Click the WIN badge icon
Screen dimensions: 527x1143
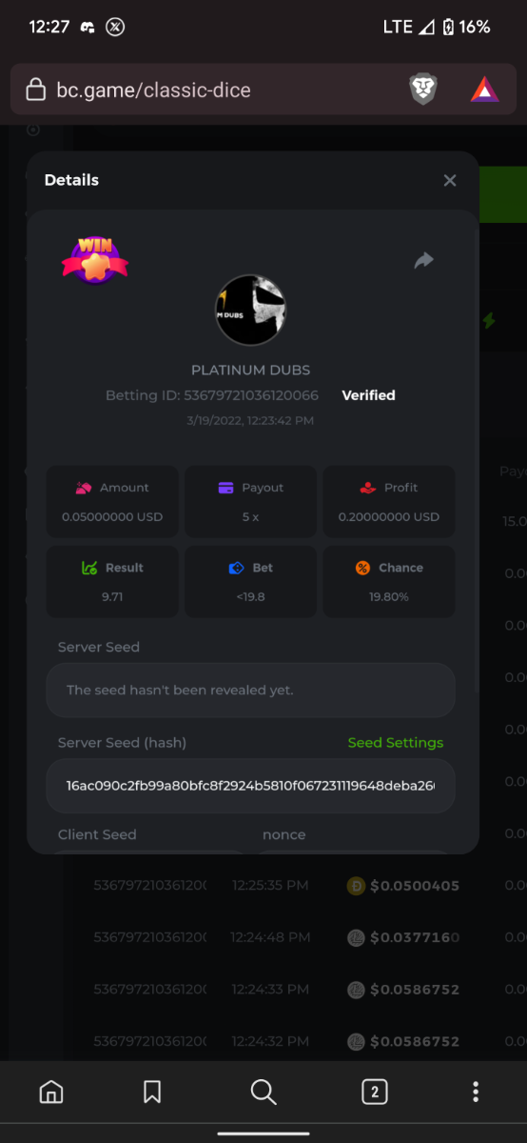click(x=95, y=257)
